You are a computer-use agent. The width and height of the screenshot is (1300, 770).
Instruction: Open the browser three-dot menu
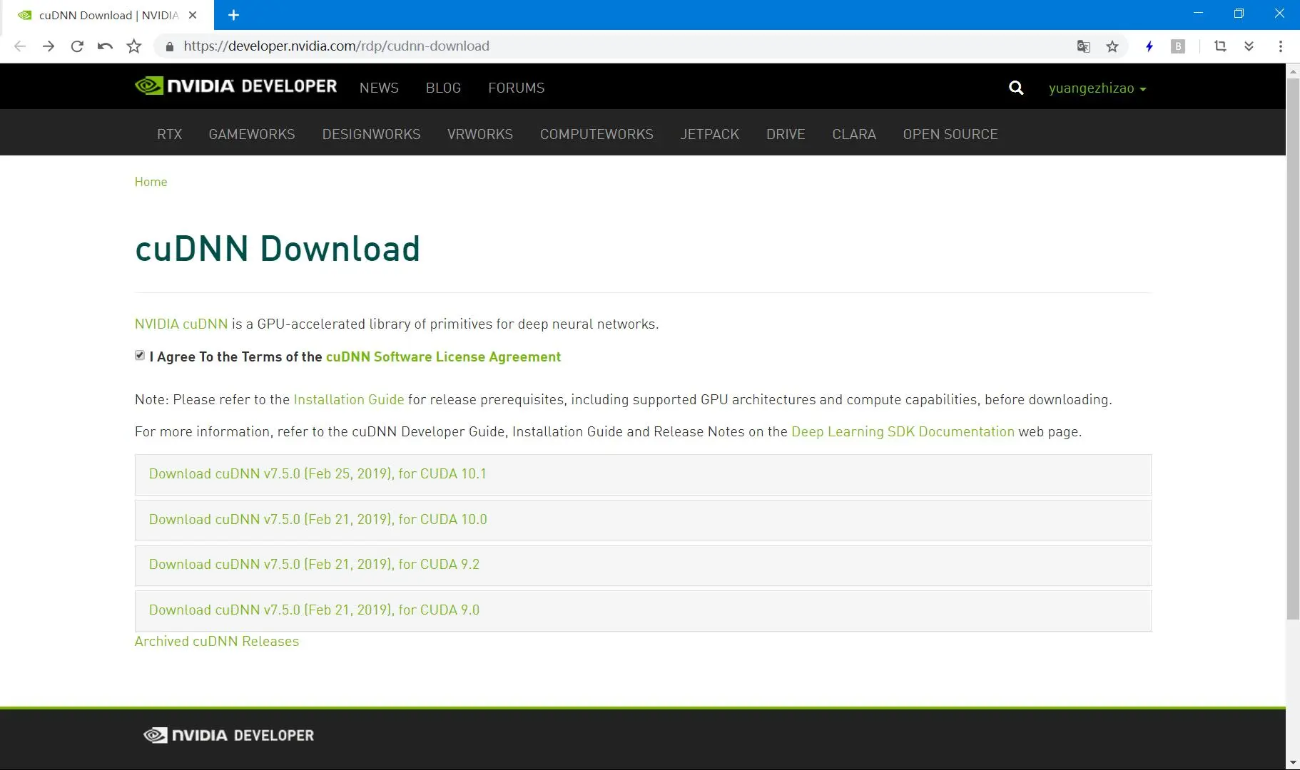pyautogui.click(x=1281, y=46)
